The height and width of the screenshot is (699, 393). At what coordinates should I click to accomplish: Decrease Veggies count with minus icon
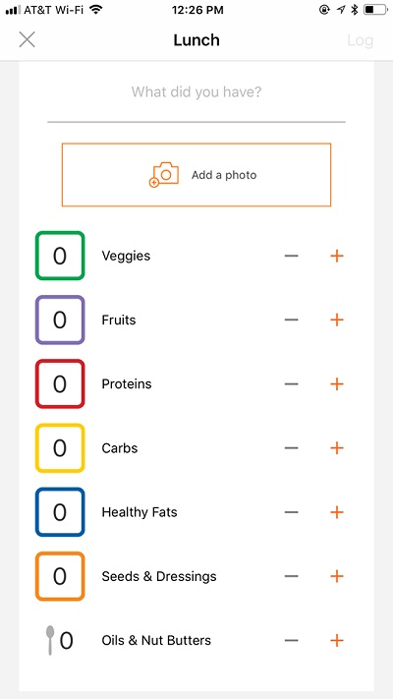292,256
